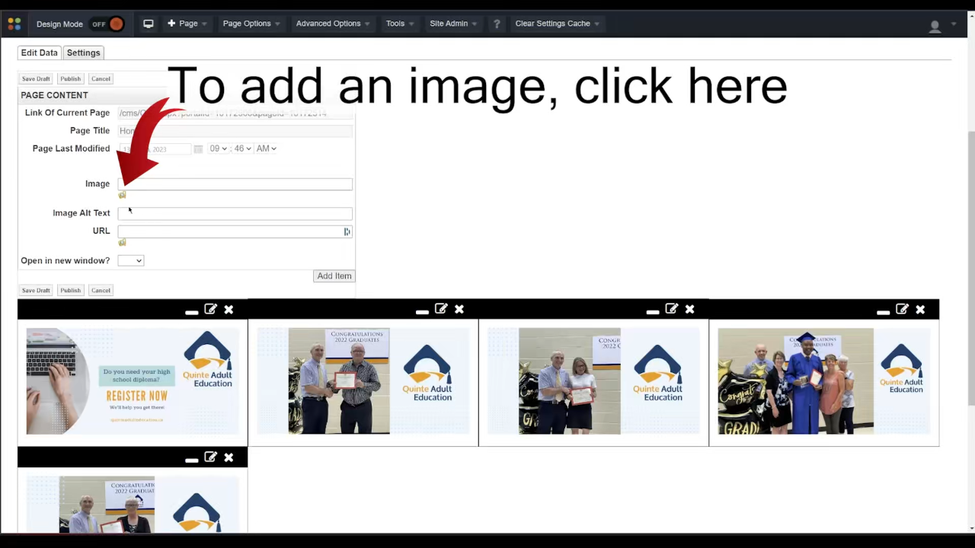
Task: Open the + Page menu
Action: [x=187, y=24]
